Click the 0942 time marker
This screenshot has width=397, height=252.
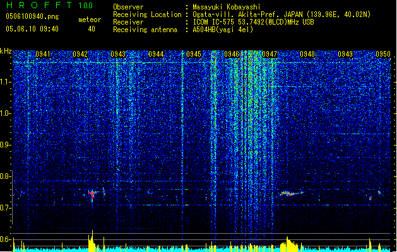pyautogui.click(x=80, y=54)
